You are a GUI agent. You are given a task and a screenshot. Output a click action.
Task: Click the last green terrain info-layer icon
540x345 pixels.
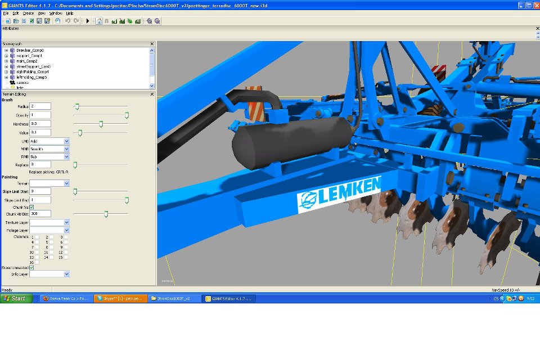coord(138,21)
